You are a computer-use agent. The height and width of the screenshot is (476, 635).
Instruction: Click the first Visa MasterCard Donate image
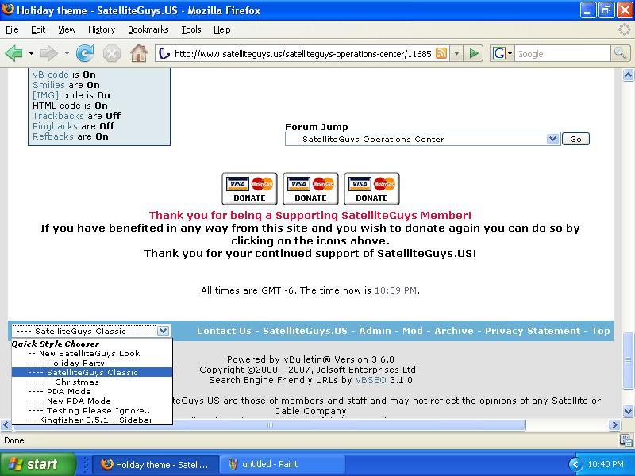249,189
